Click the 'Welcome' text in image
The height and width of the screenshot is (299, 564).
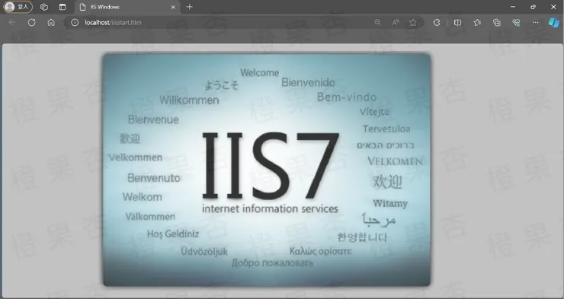pos(260,73)
